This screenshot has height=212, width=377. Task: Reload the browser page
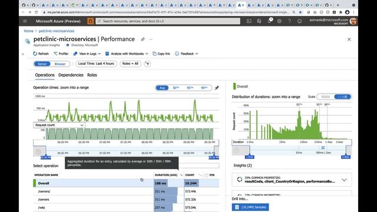coord(36,12)
